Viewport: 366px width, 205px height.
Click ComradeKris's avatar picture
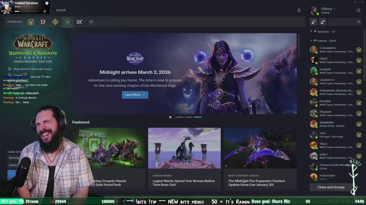(x=314, y=50)
